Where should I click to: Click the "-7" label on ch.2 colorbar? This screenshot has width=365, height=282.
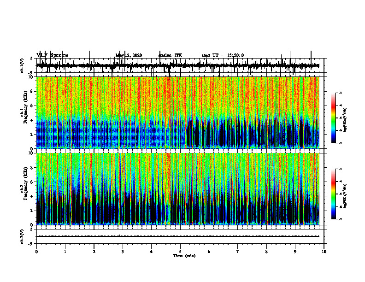pyautogui.click(x=340, y=219)
